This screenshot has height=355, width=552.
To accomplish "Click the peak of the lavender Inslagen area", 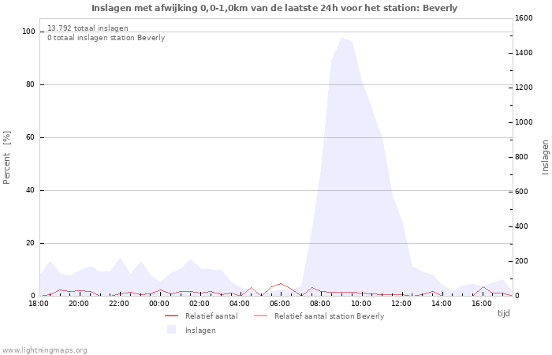I will pos(341,39).
